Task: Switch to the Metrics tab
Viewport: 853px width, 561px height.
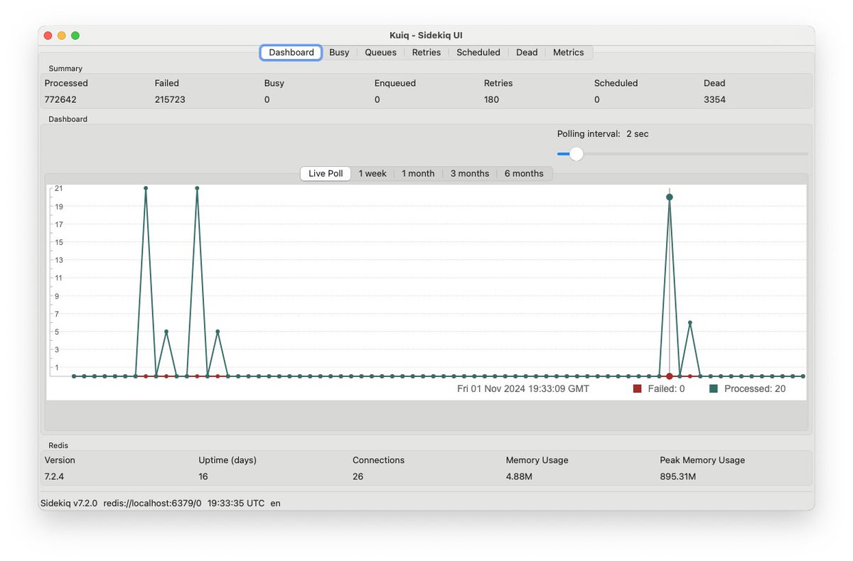Action: (569, 53)
